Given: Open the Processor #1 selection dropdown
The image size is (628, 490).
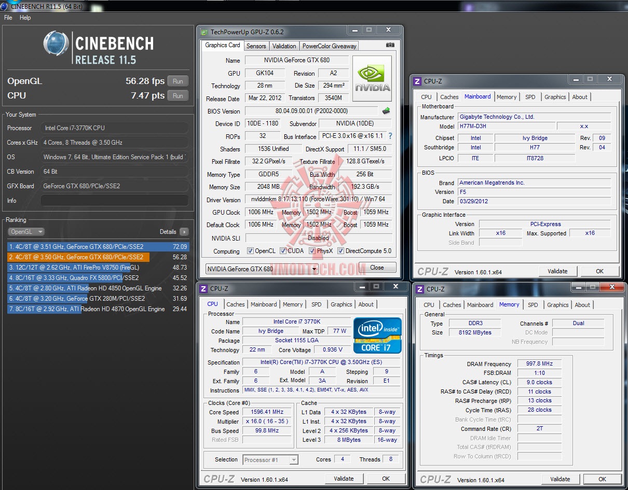Looking at the screenshot, I should tap(270, 459).
